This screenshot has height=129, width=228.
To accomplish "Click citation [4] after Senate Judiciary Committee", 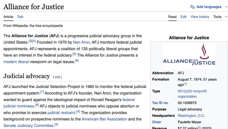I will [56, 124].
